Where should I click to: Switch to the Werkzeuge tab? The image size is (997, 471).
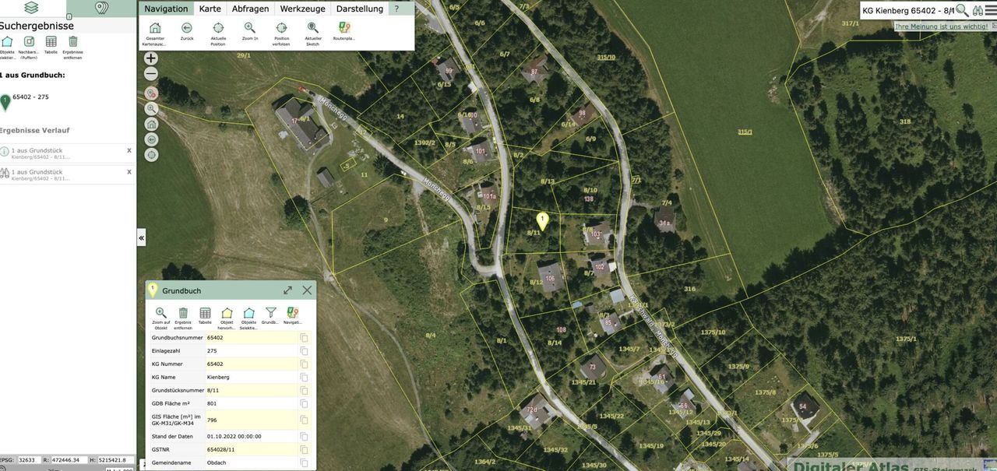(302, 9)
